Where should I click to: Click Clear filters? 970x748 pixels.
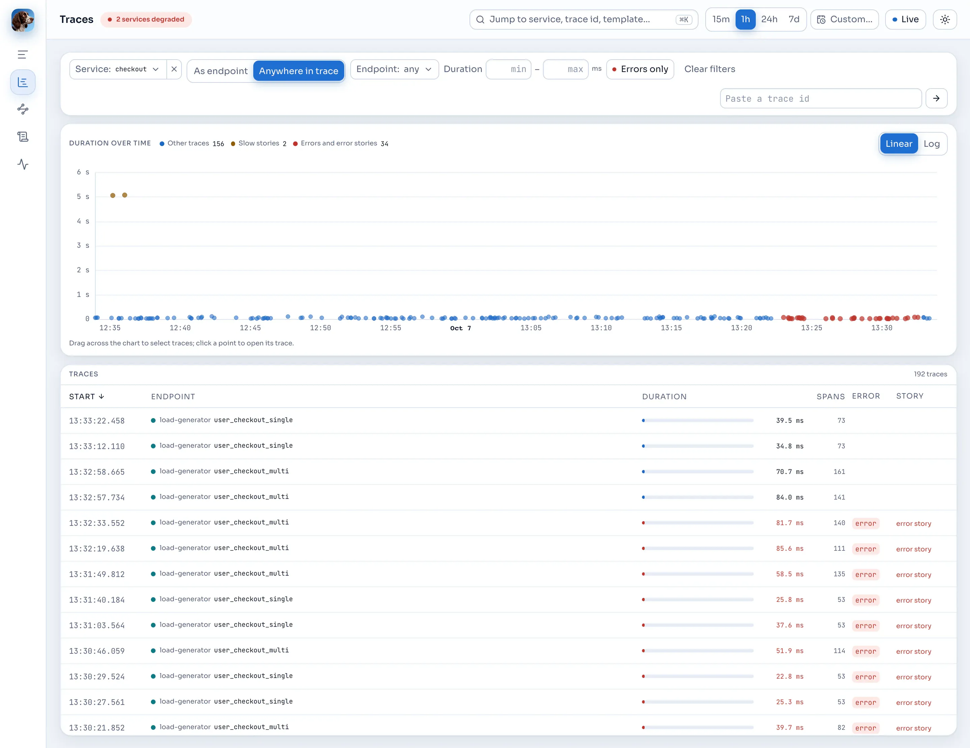click(709, 69)
